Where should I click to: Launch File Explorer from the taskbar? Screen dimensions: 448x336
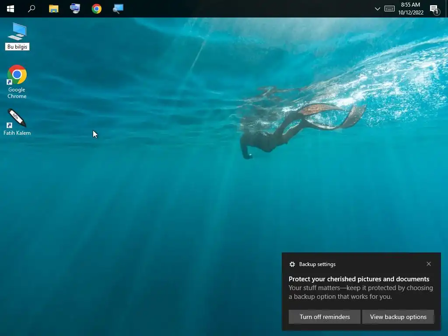coord(53,9)
